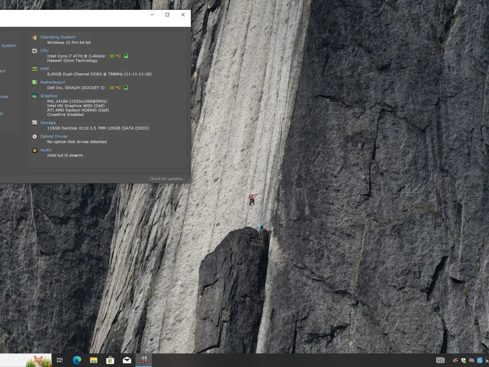Viewport: 489px width, 367px height.
Task: Click the RAM memory module icon
Action: (34, 69)
